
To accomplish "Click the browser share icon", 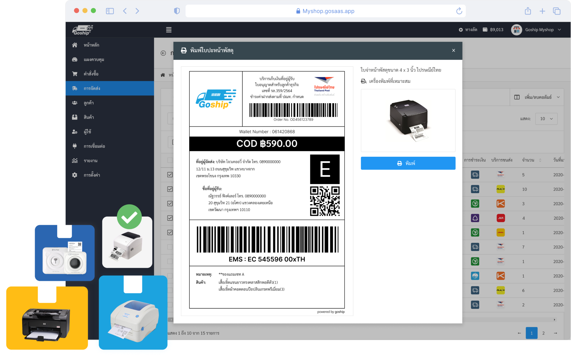I will tap(528, 11).
